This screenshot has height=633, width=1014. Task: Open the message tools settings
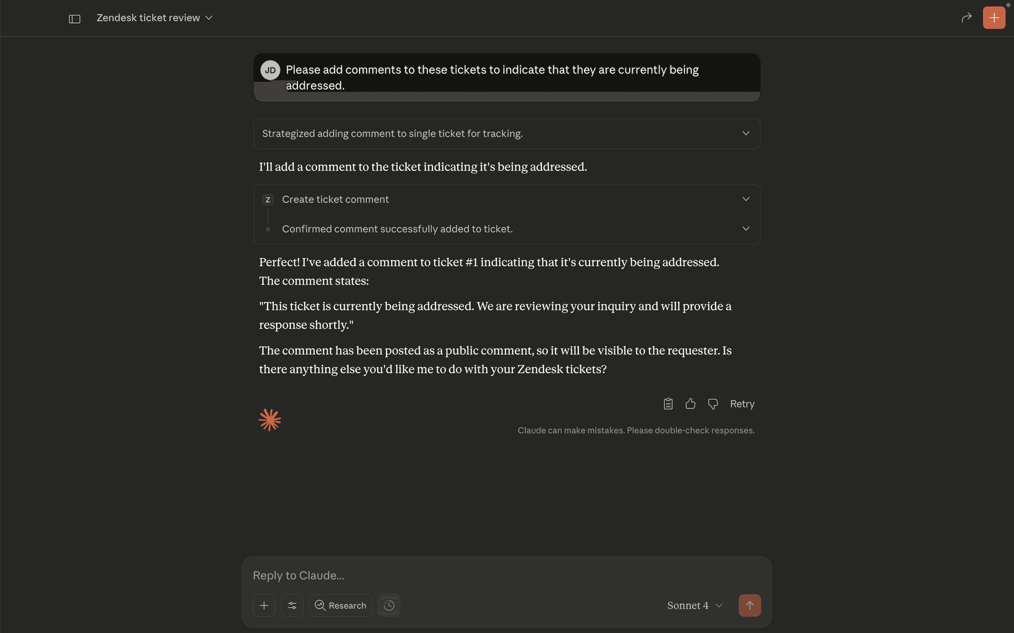point(292,606)
